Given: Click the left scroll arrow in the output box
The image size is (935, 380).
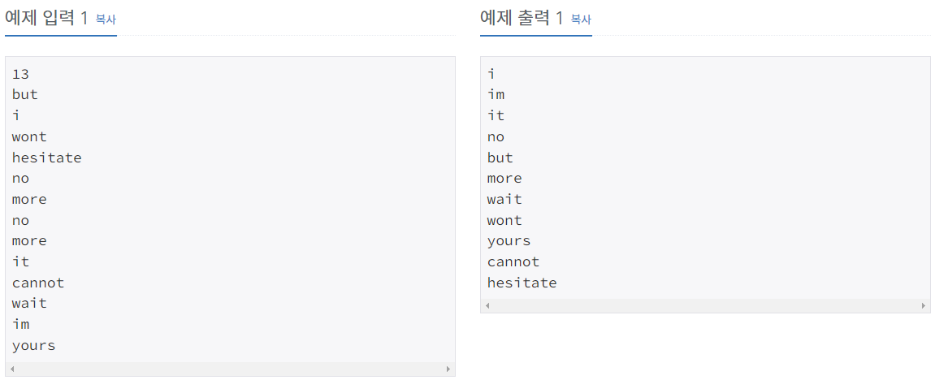Looking at the screenshot, I should click(487, 305).
